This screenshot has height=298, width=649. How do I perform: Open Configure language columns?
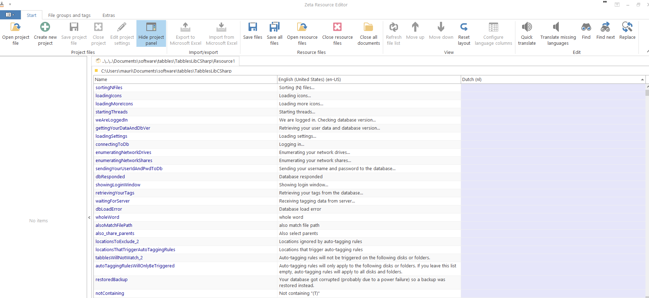pyautogui.click(x=493, y=34)
